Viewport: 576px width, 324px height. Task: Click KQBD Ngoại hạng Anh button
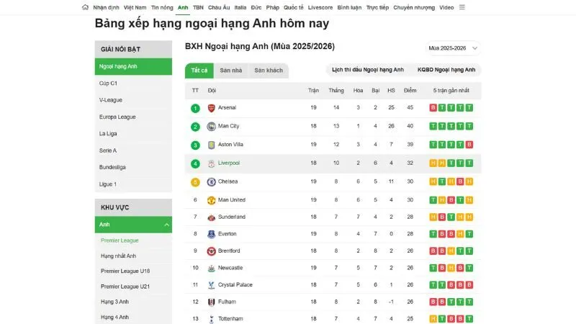point(446,70)
